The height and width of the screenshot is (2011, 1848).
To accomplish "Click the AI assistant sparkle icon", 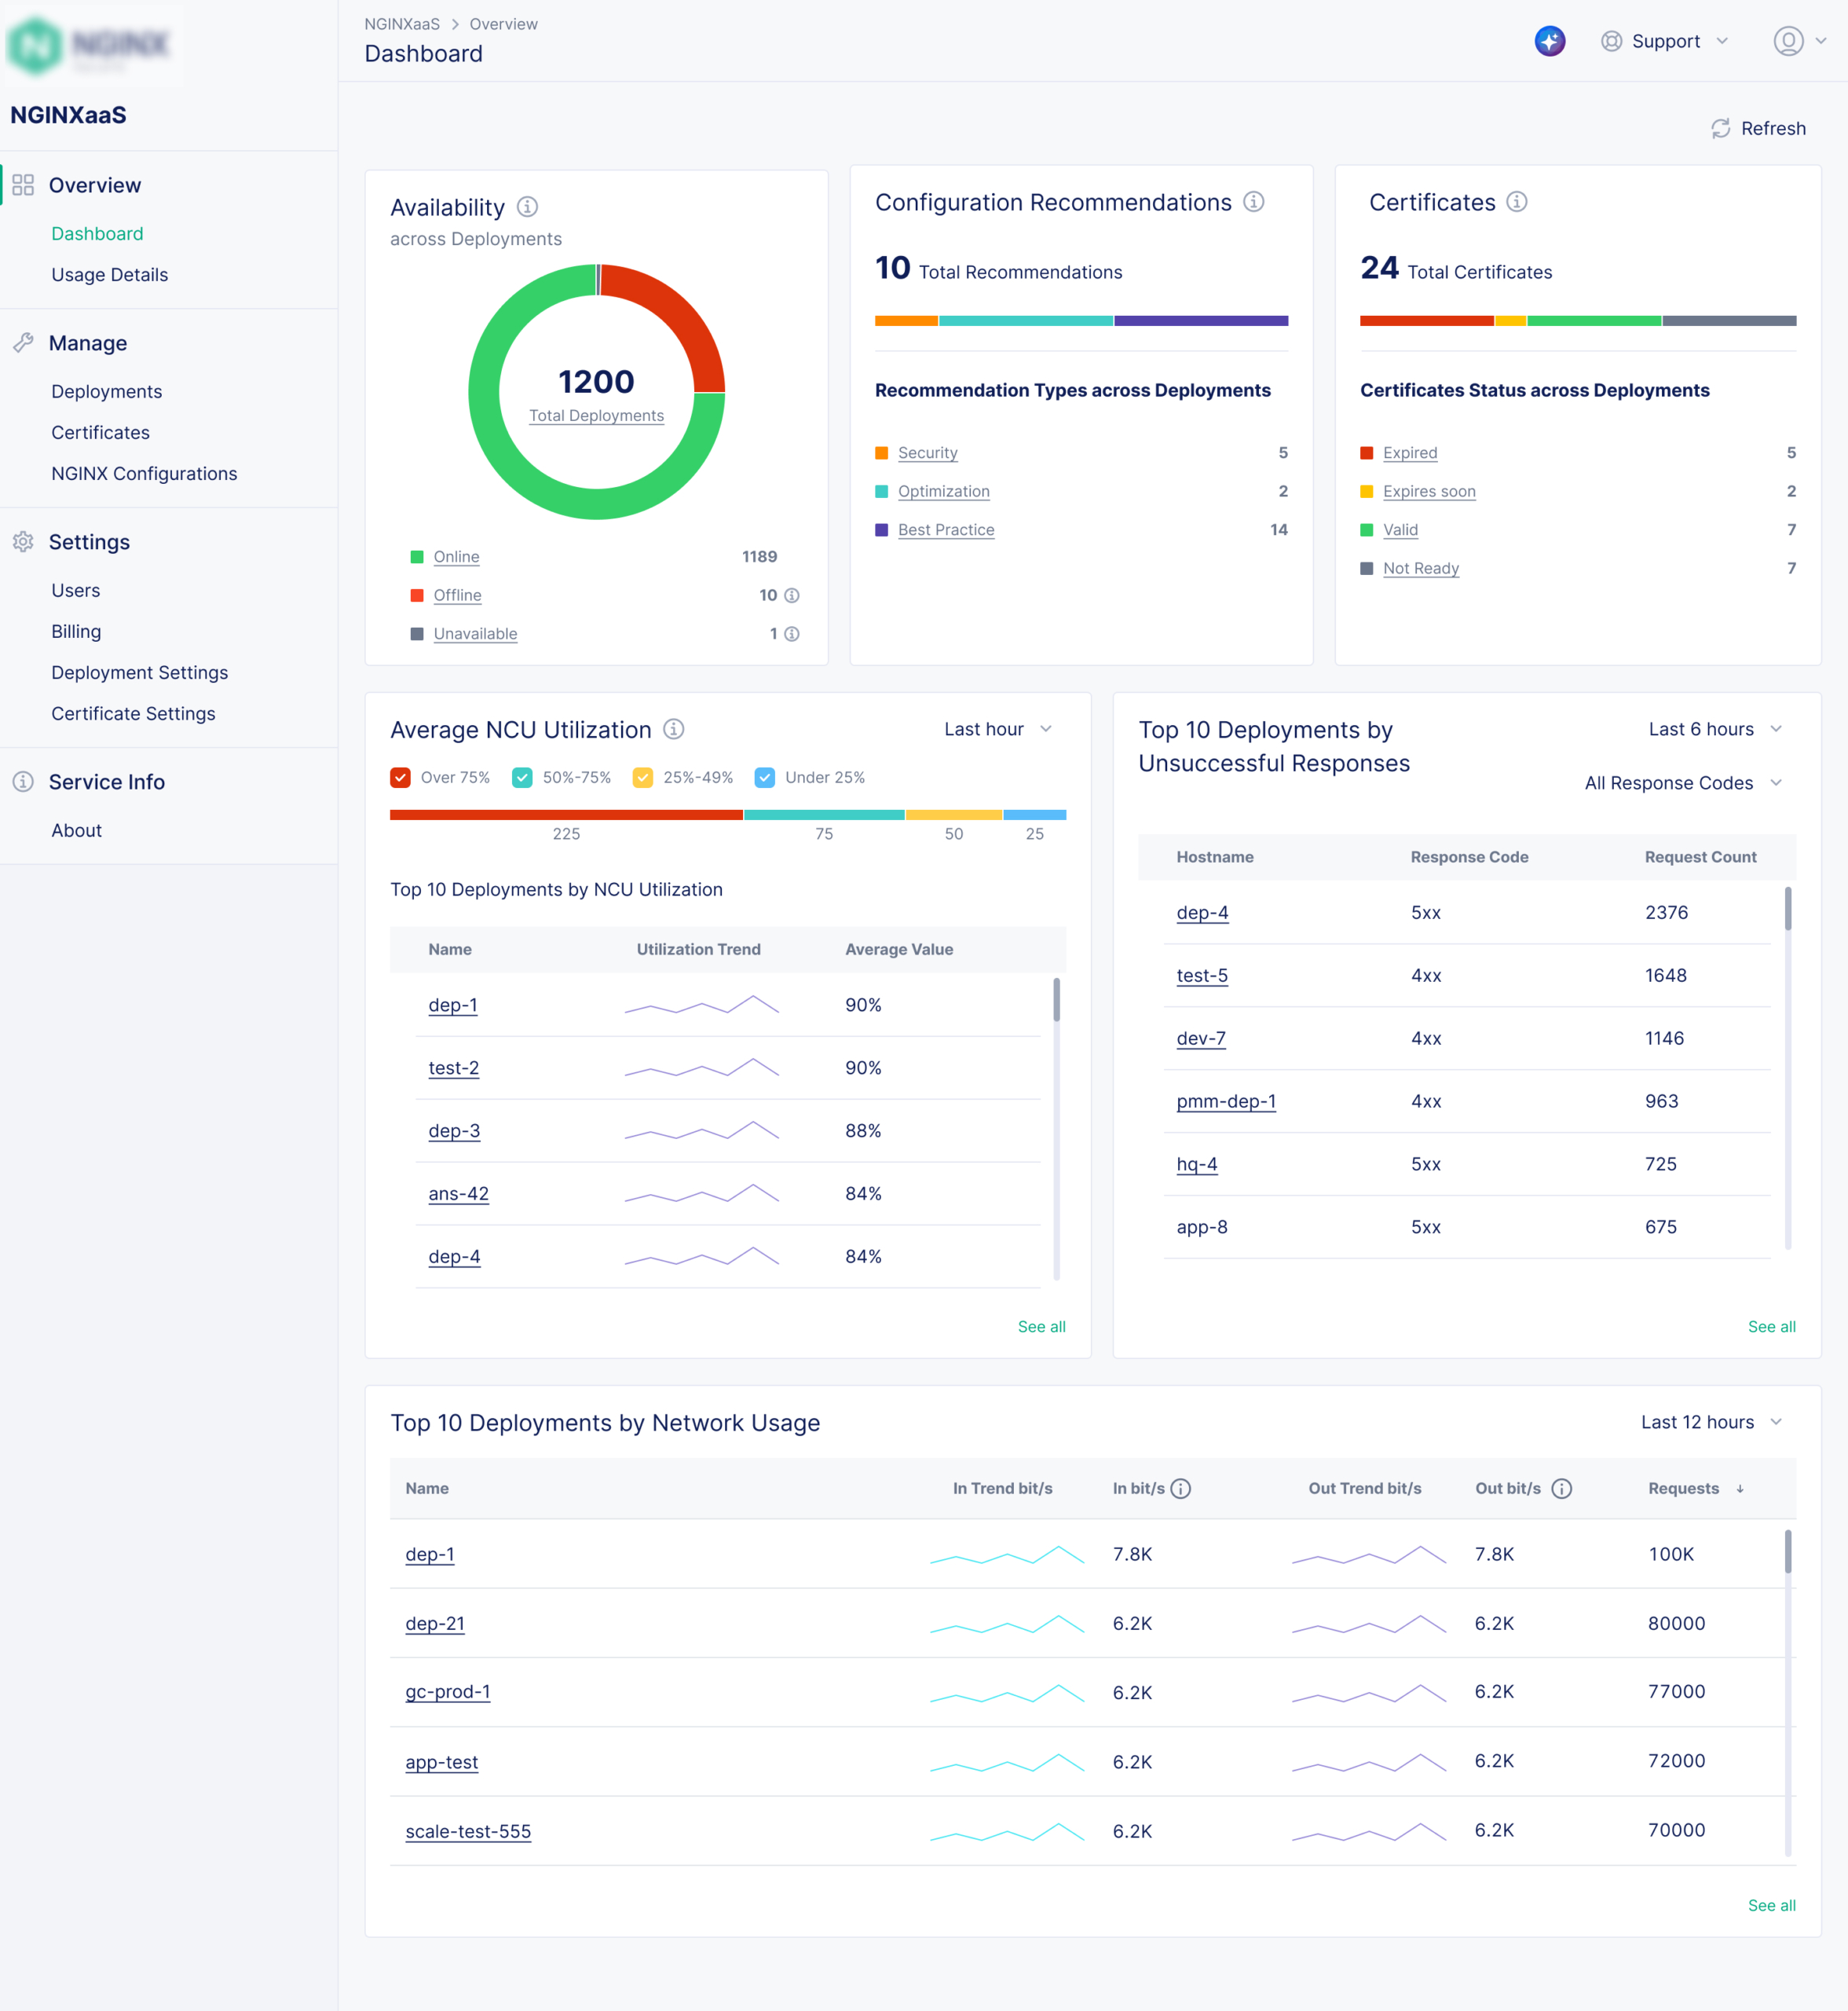I will coord(1549,41).
